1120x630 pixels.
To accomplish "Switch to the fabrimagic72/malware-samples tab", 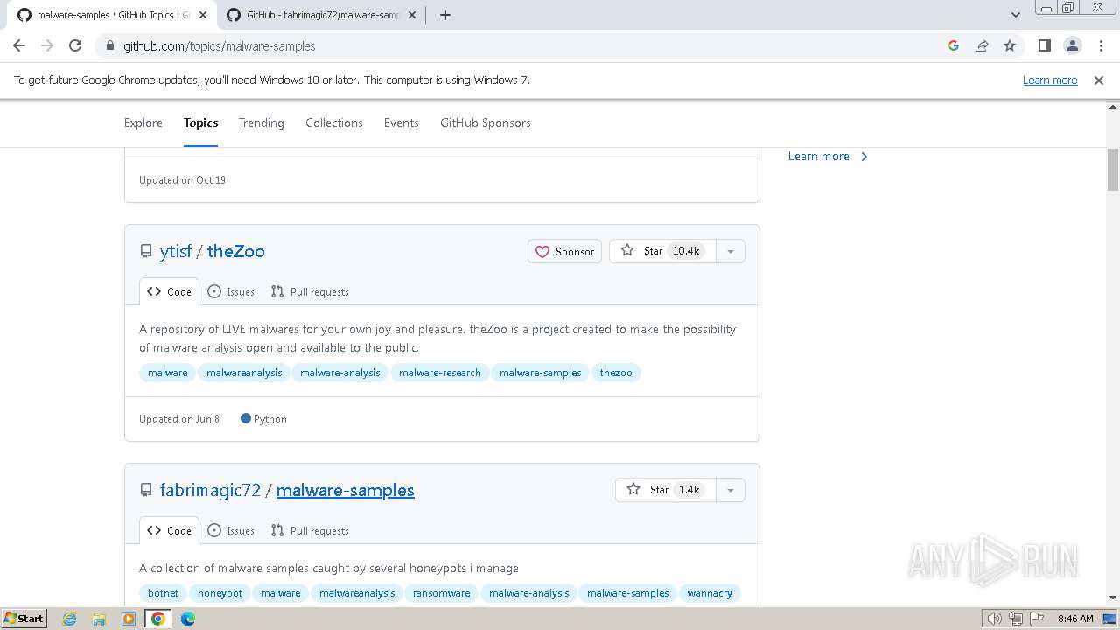I will (321, 15).
